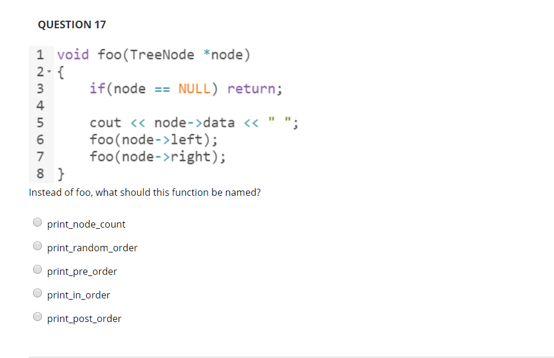This screenshot has width=554, height=358.
Task: Select the print_post_order radio button
Action: pyautogui.click(x=37, y=316)
